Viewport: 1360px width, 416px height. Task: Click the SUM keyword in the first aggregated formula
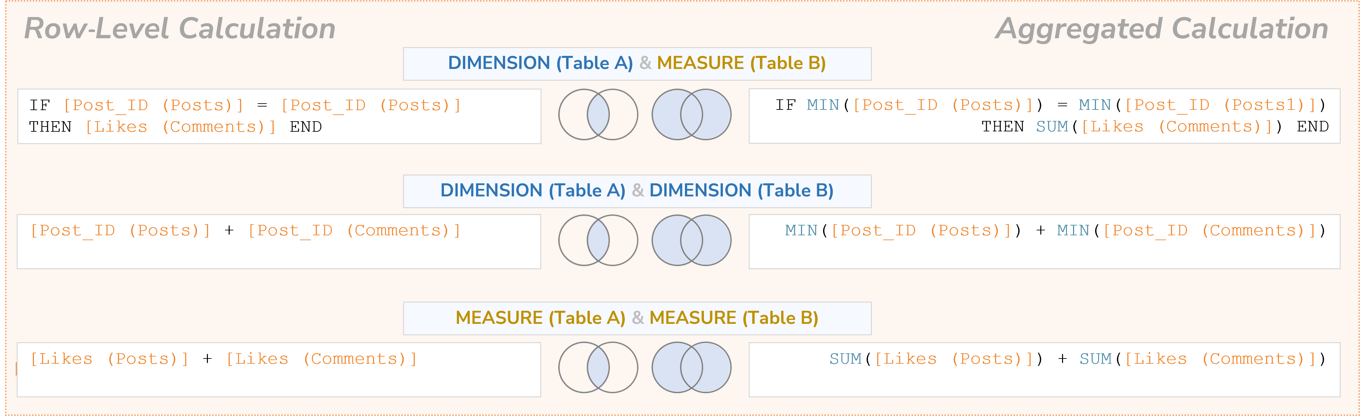pyautogui.click(x=1052, y=126)
